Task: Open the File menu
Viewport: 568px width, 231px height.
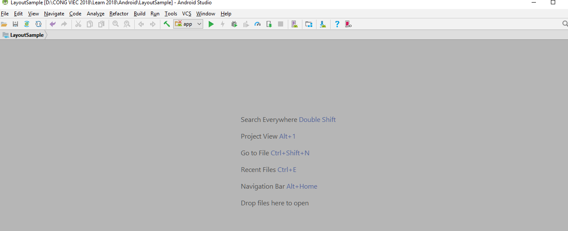Action: [x=5, y=14]
